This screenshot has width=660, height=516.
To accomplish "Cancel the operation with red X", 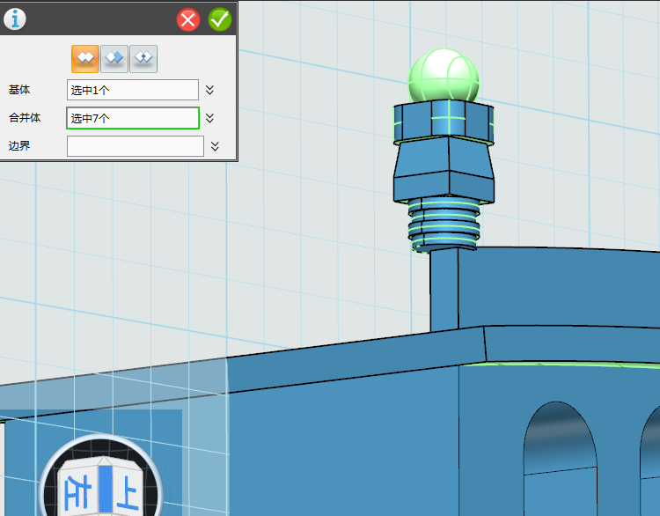I will (188, 19).
